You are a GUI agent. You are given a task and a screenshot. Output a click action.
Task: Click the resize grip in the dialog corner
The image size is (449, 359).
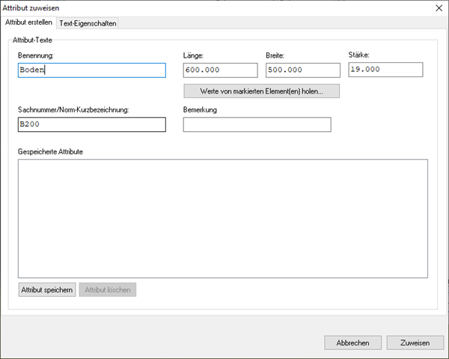[x=445, y=355]
